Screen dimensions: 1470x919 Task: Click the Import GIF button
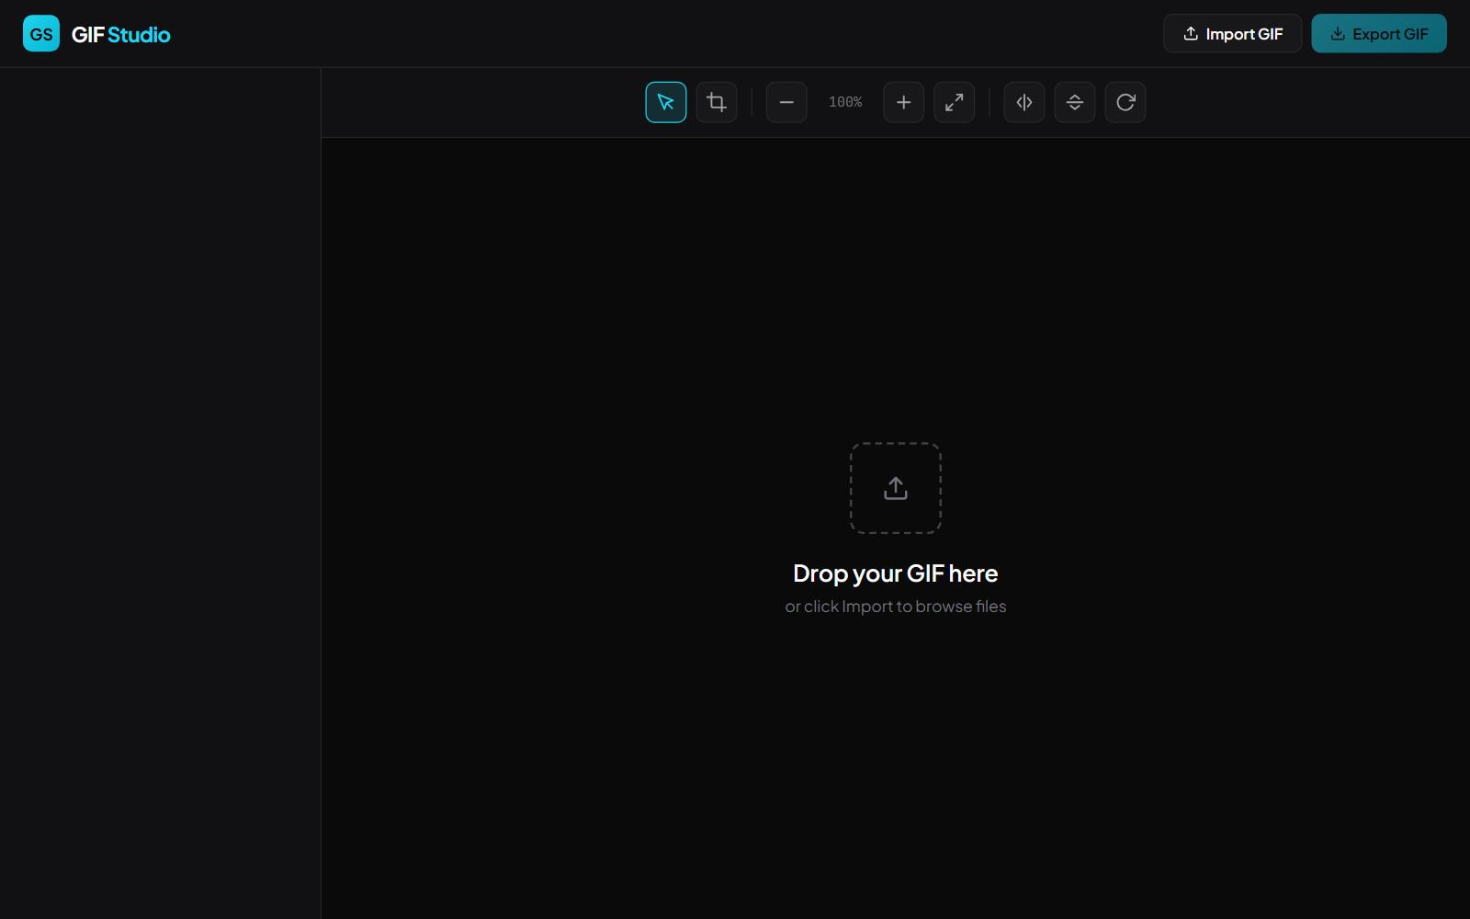click(1232, 34)
